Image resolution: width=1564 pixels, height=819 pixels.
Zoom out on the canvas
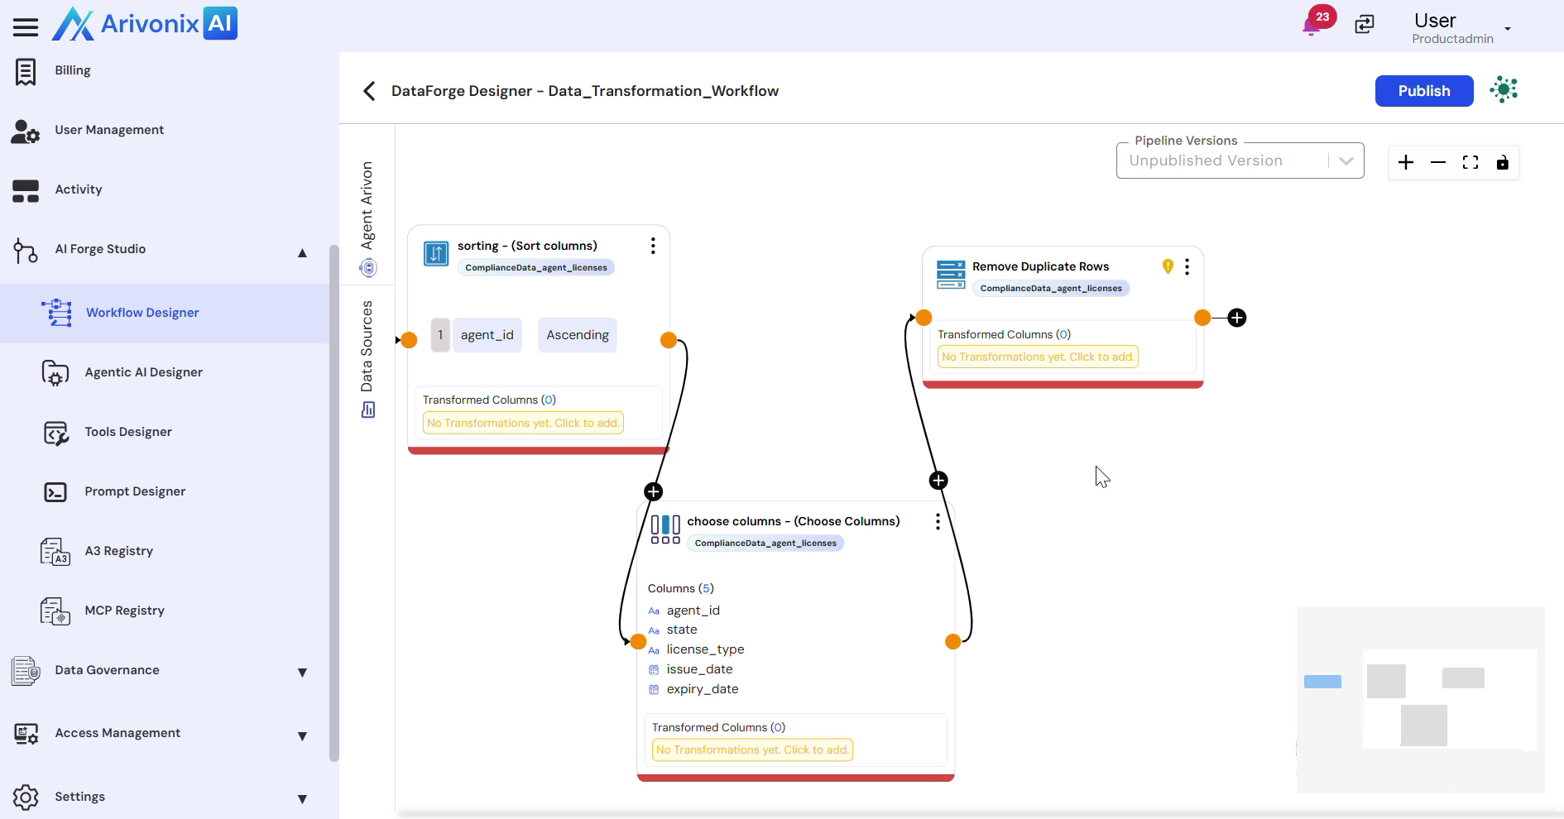coord(1437,162)
